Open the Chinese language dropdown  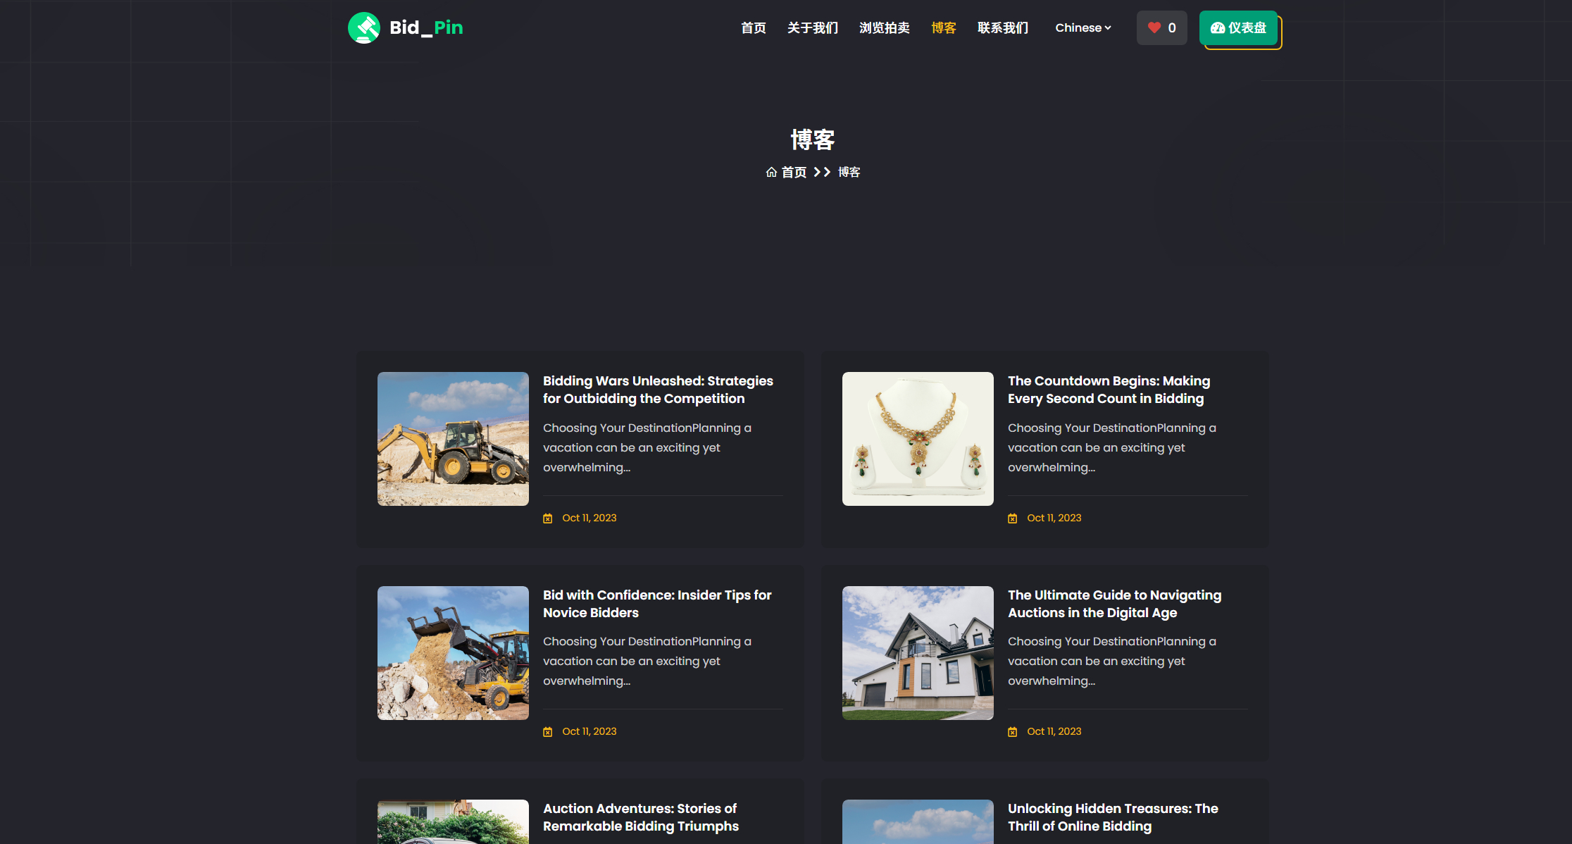click(1083, 27)
